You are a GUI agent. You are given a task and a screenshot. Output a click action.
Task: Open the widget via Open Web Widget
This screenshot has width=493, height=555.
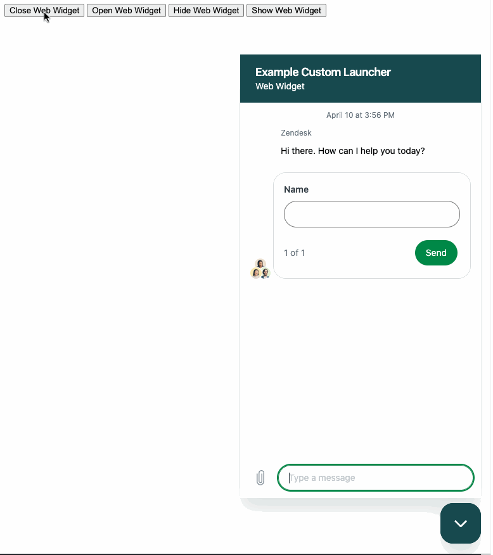pyautogui.click(x=126, y=11)
